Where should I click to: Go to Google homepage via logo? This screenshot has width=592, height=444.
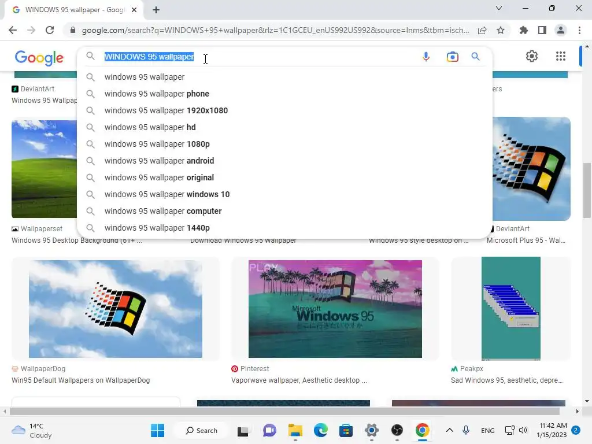[39, 58]
